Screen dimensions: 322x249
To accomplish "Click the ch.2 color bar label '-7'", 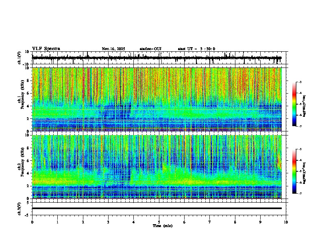I will (x=300, y=193).
